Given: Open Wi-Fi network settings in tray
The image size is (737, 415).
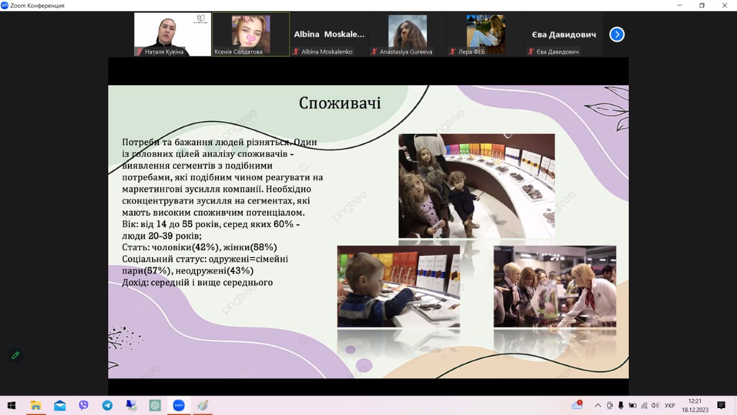Looking at the screenshot, I should coord(644,405).
